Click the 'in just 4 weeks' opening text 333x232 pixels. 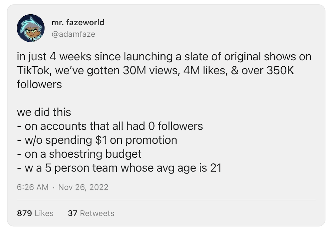tap(54, 57)
